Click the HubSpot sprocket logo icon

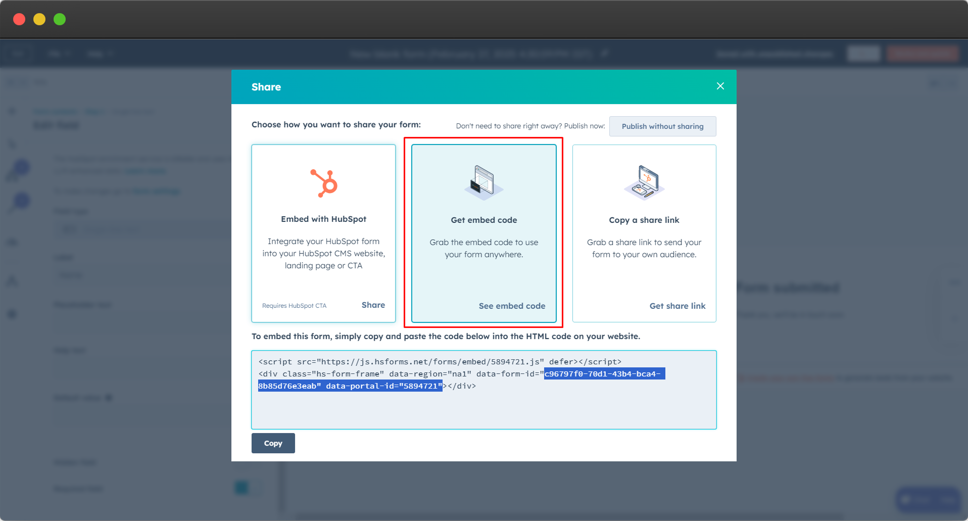click(323, 183)
